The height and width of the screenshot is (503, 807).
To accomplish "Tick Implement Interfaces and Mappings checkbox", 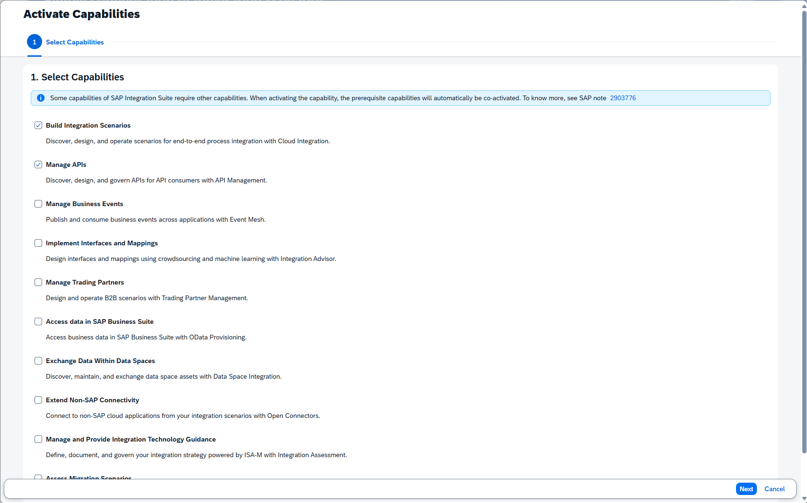I will coord(38,243).
